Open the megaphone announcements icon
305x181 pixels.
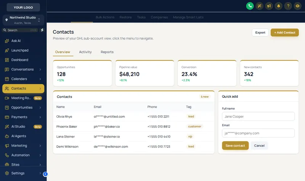(x=269, y=6)
